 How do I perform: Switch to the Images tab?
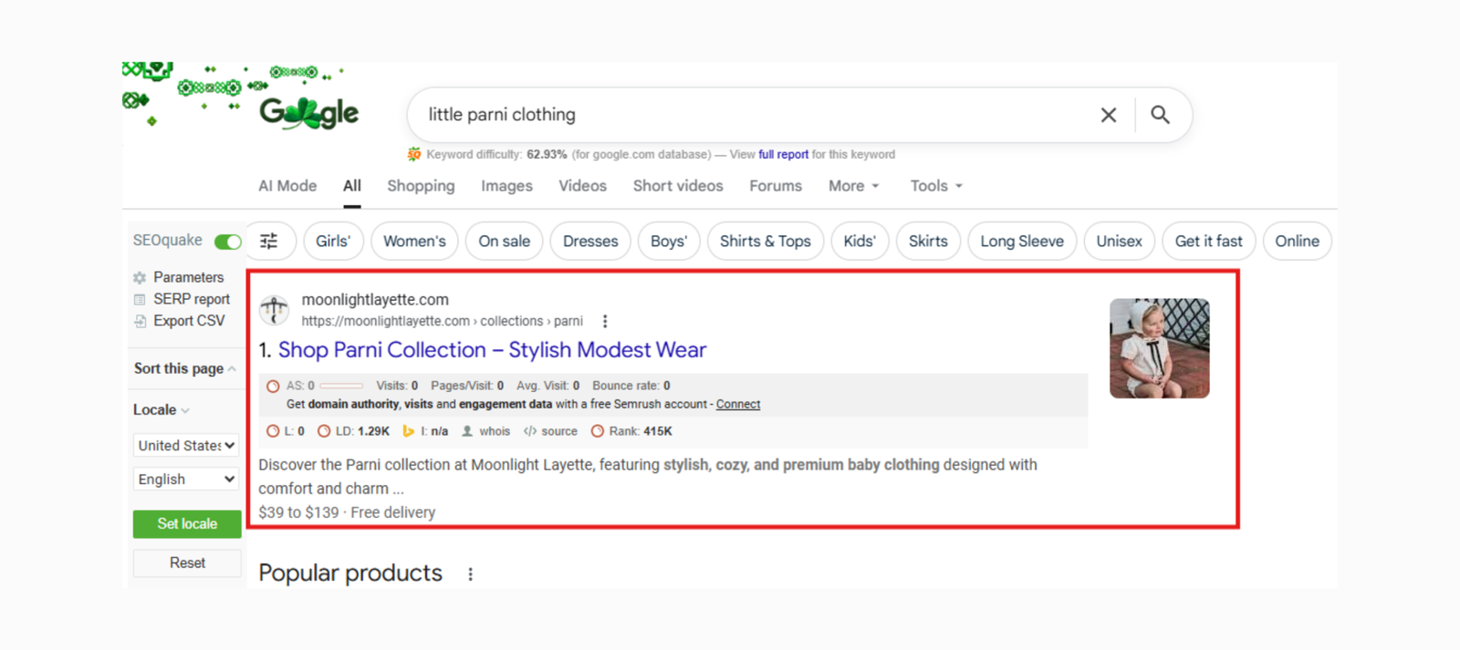(506, 186)
